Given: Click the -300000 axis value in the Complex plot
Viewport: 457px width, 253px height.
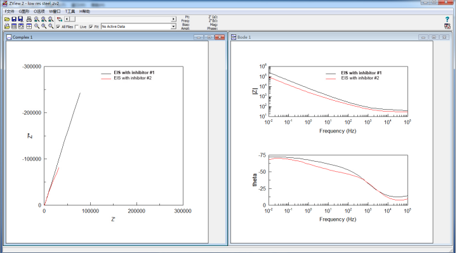Looking at the screenshot, I should pyautogui.click(x=32, y=67).
